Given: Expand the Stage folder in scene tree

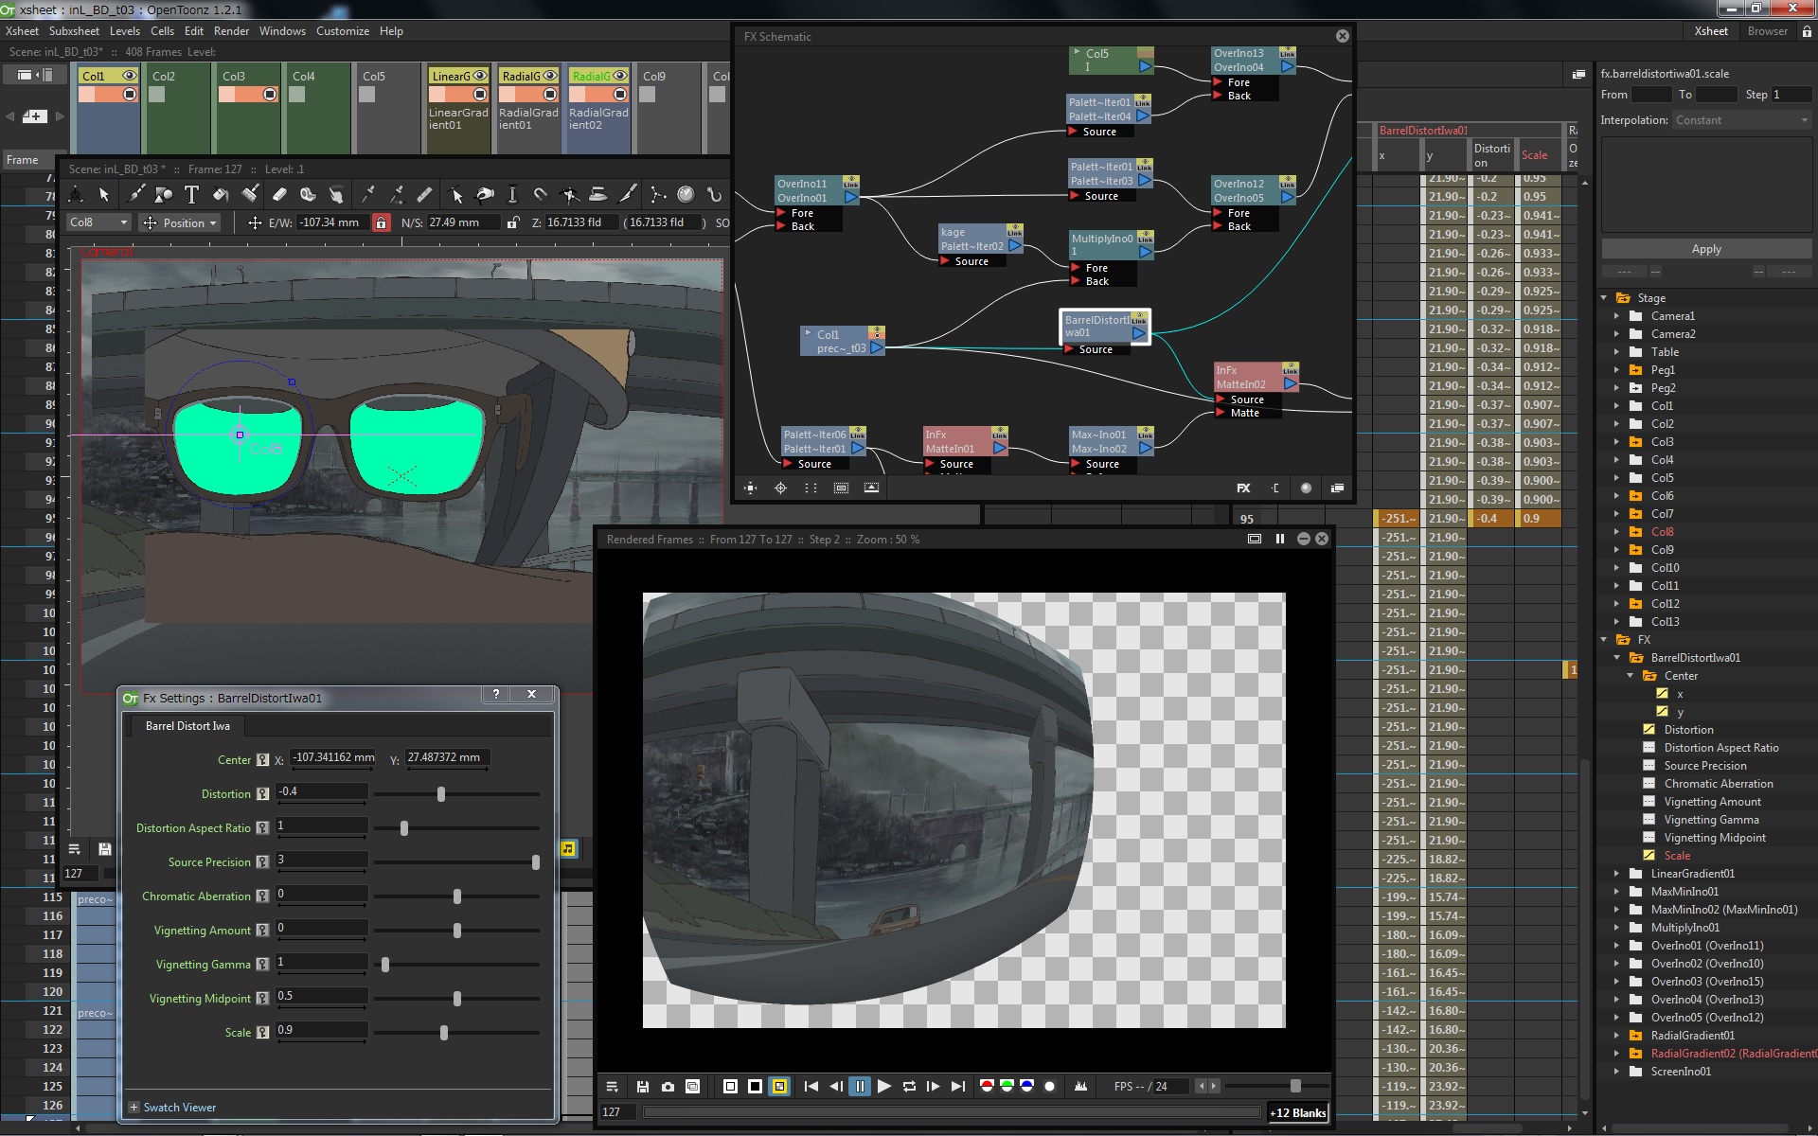Looking at the screenshot, I should coord(1606,298).
